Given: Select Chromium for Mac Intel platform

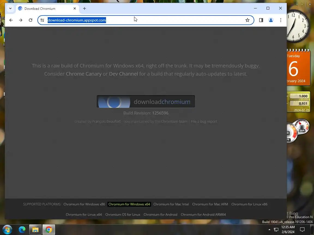Looking at the screenshot, I should point(171,204).
